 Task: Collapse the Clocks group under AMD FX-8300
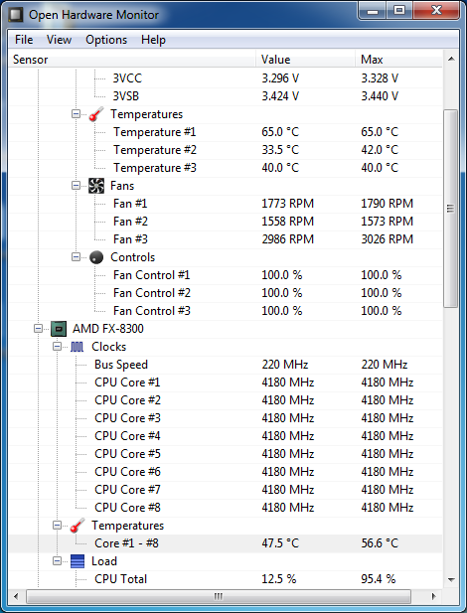tap(57, 347)
